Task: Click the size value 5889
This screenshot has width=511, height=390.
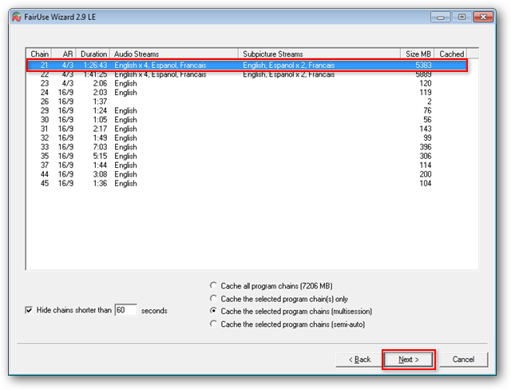Action: [x=423, y=74]
